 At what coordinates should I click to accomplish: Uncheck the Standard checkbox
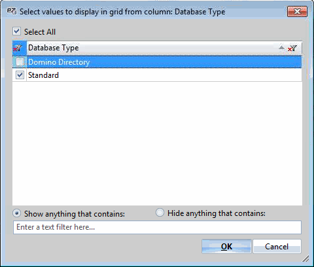(20, 75)
